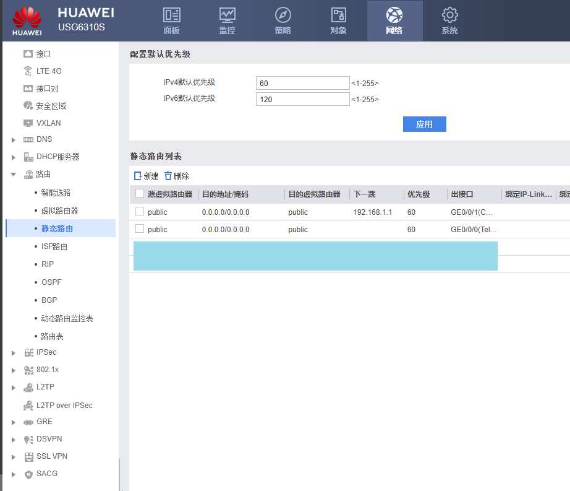Screen dimensions: 570x491
Task: Click the IPv4默认优先级 input field
Action: 302,83
